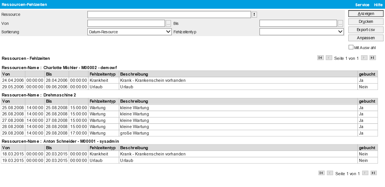
Task: Enable the Mit Auswahl checkbox
Action: point(351,47)
